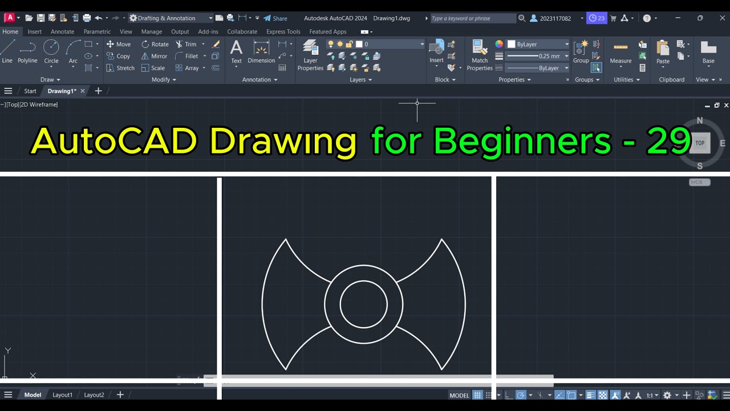Click the MODEL status bar button

[459, 395]
